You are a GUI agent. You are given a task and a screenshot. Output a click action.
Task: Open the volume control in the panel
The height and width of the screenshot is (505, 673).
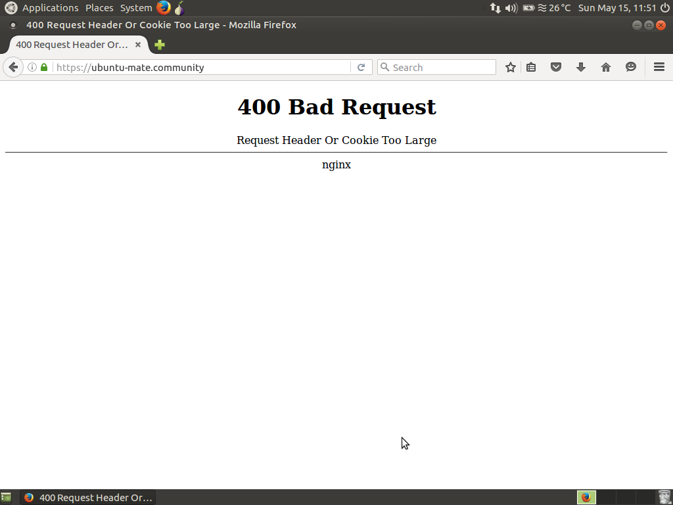(x=511, y=8)
